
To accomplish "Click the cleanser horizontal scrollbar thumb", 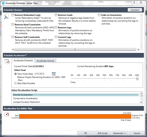I will (x=75, y=50).
